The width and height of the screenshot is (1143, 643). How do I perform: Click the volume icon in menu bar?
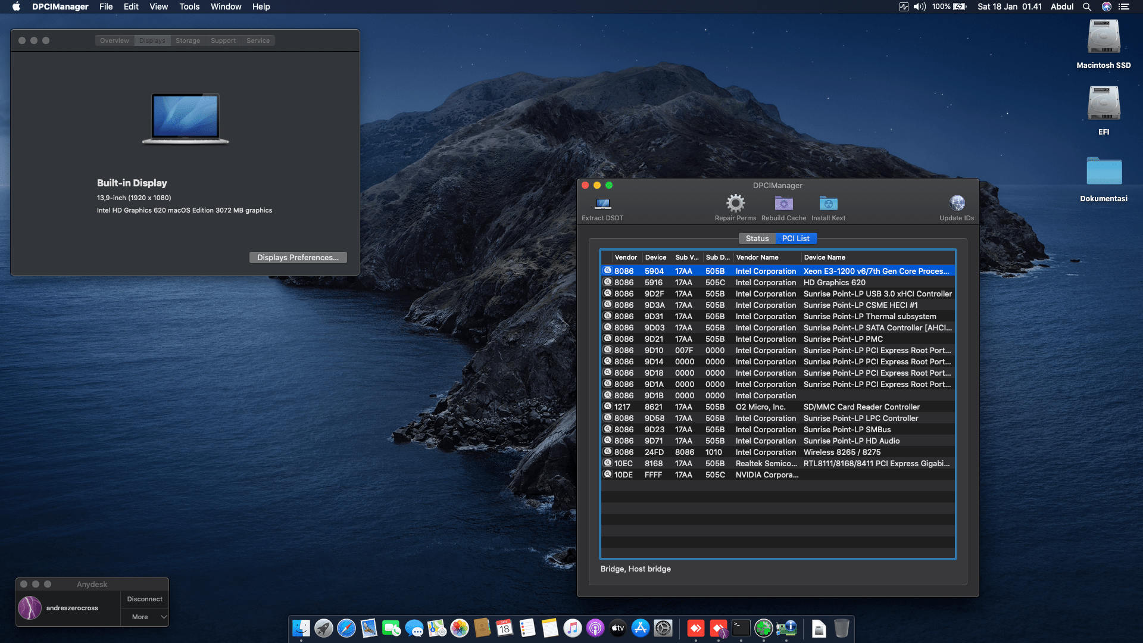click(920, 7)
